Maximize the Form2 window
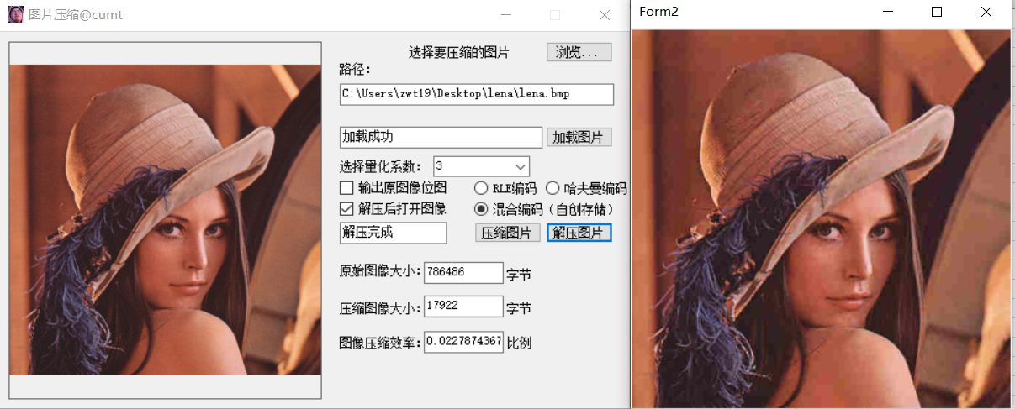The height and width of the screenshot is (409, 1015). coord(937,12)
